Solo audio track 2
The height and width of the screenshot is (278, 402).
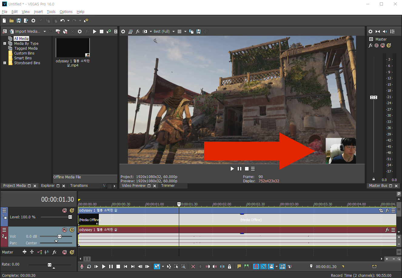pyautogui.click(x=72, y=230)
